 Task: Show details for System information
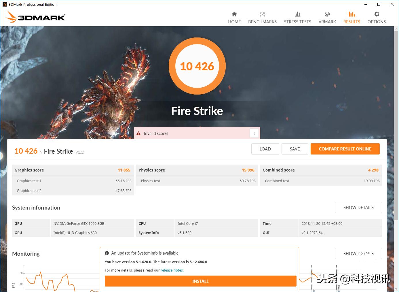(x=358, y=208)
